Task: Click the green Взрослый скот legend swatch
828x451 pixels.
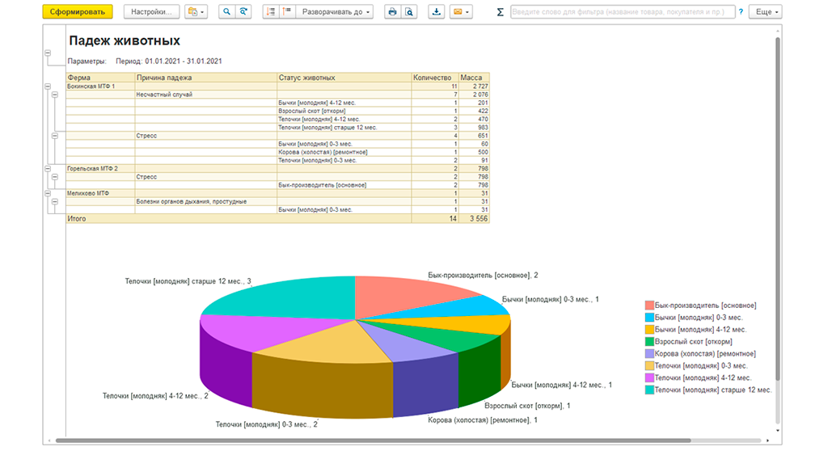Action: coord(649,342)
